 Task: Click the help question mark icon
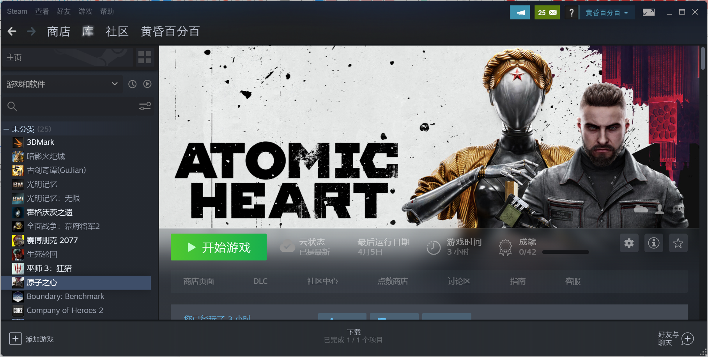point(571,12)
